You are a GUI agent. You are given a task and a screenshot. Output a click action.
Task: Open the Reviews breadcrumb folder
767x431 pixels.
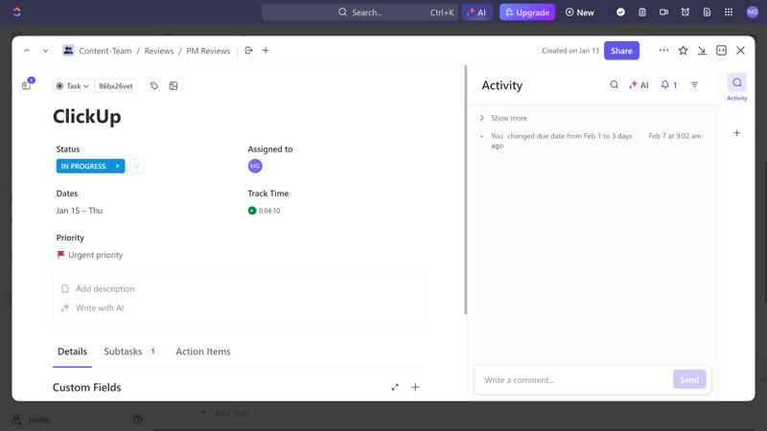tap(158, 51)
